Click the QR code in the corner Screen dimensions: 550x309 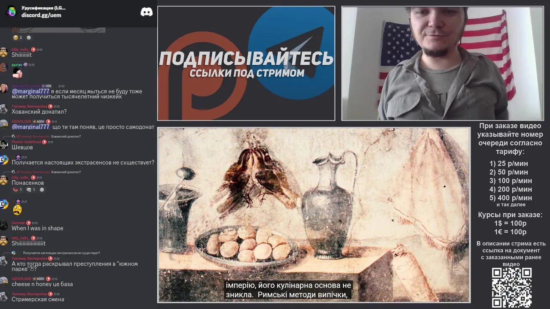(512, 288)
